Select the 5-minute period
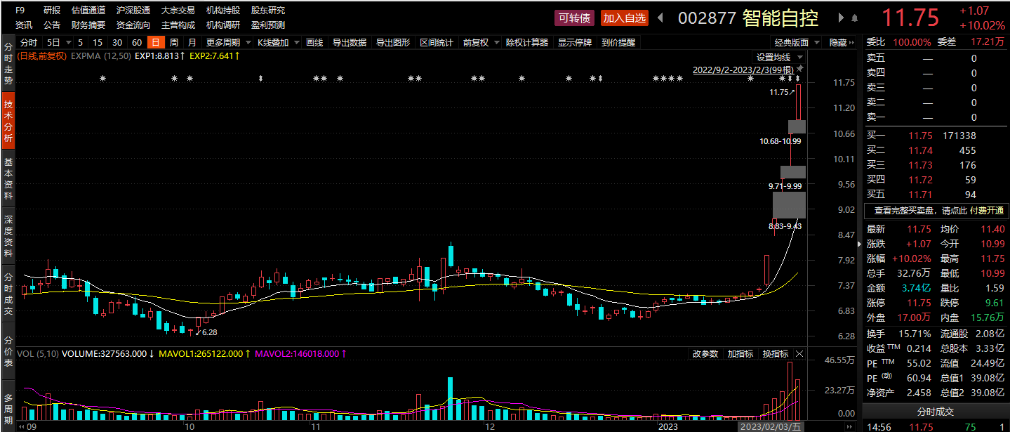 pyautogui.click(x=81, y=42)
